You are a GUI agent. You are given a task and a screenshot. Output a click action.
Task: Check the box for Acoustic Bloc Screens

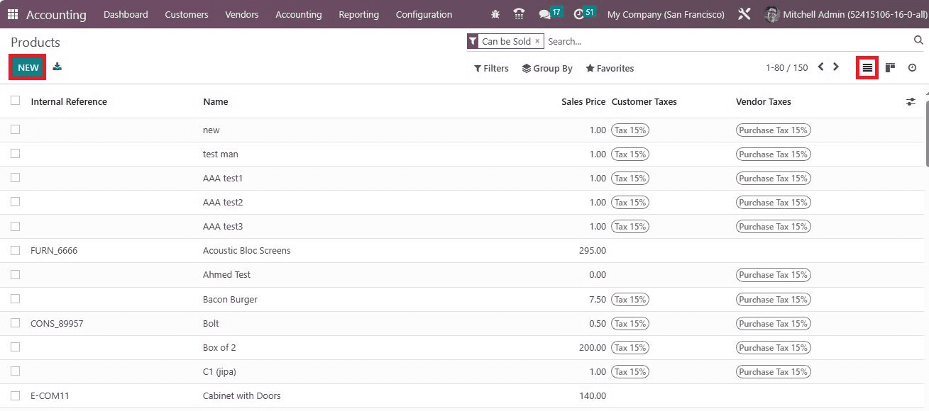(16, 250)
